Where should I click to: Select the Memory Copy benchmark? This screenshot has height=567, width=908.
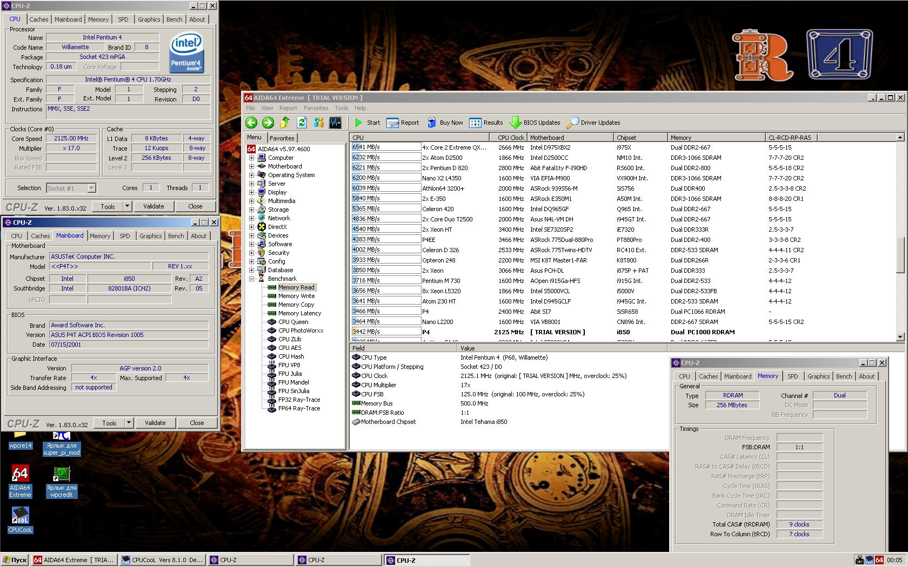click(296, 305)
